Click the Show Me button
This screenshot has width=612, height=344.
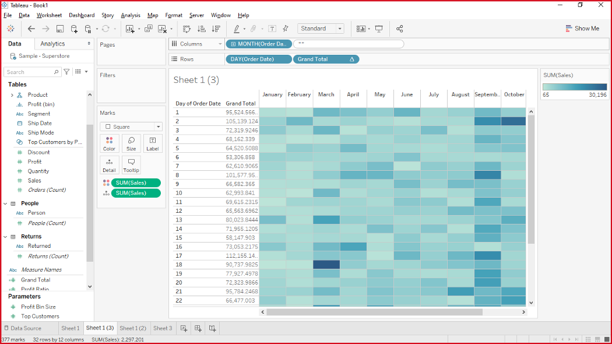pyautogui.click(x=582, y=29)
